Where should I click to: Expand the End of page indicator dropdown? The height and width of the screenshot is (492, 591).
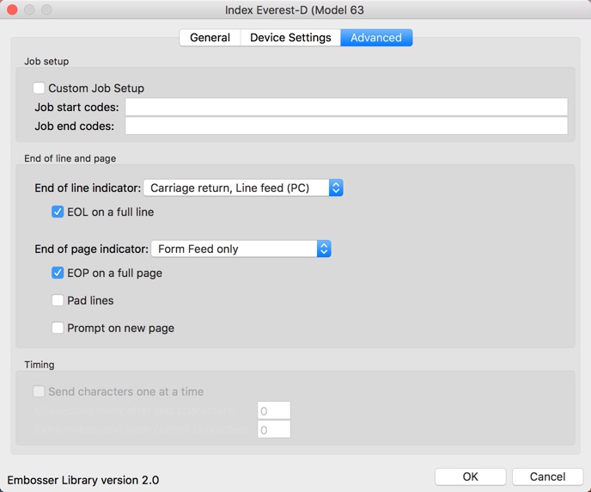pos(241,249)
